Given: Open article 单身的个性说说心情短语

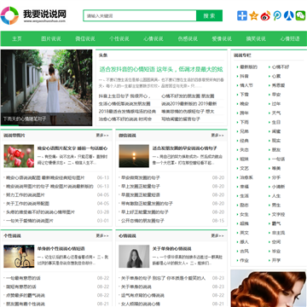Looking at the screenshot, I should [61, 249].
